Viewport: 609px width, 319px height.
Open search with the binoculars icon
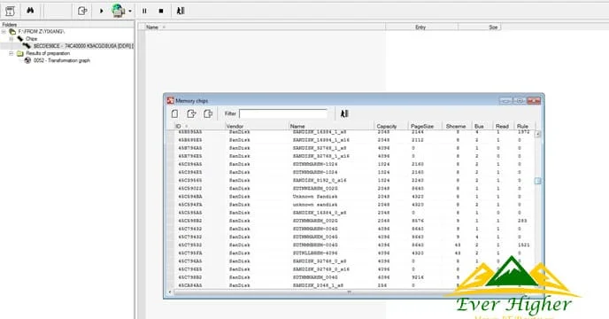[x=30, y=11]
